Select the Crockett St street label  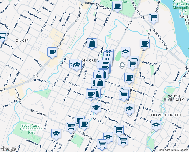(111, 120)
